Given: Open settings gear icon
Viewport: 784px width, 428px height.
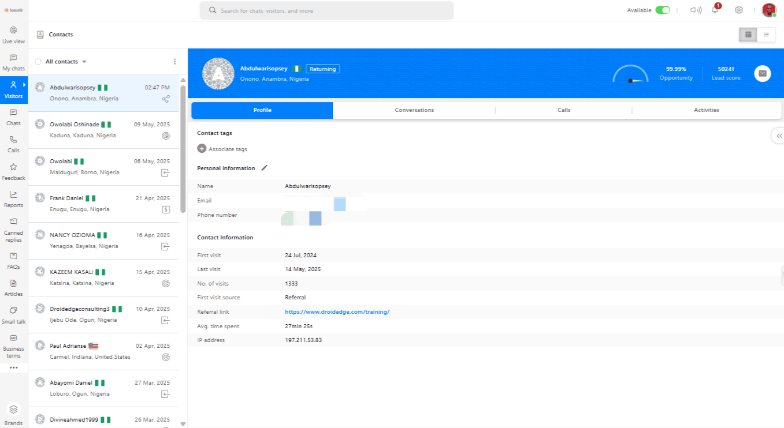Looking at the screenshot, I should [x=738, y=10].
